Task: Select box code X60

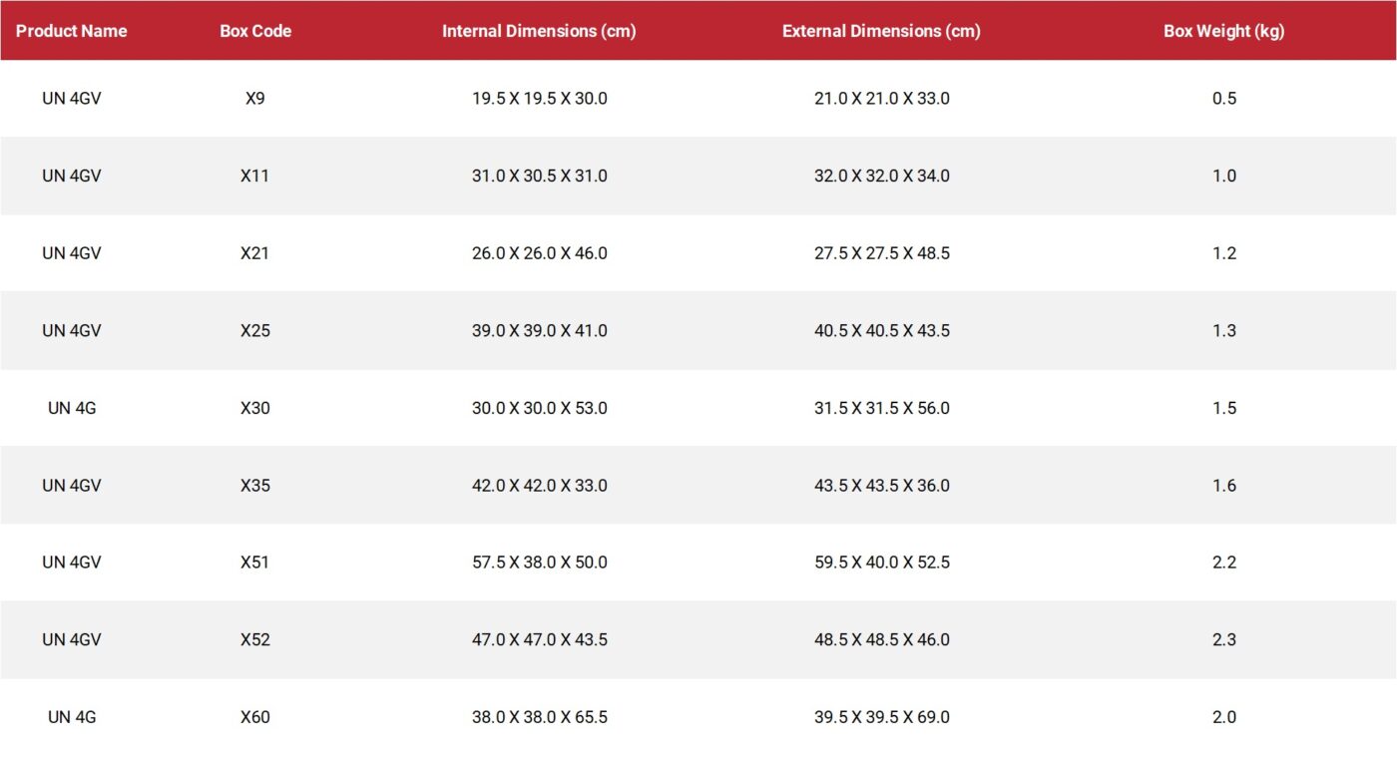Action: pos(255,717)
